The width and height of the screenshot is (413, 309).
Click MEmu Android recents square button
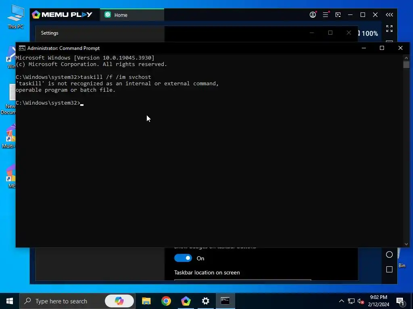(389, 269)
